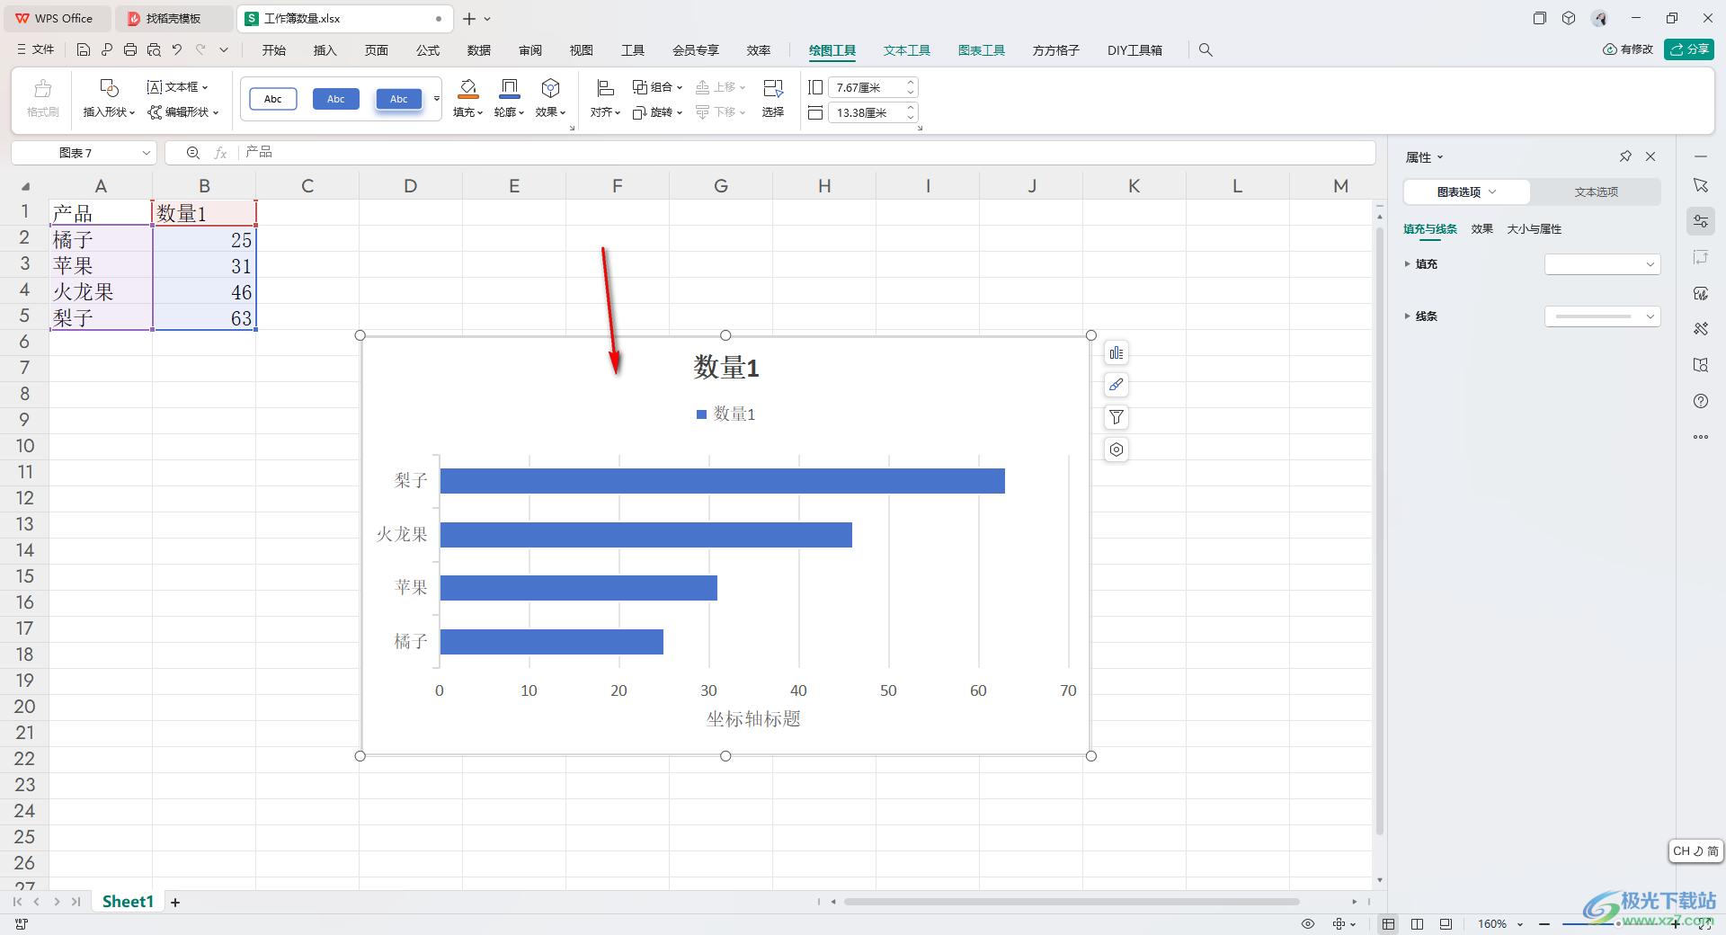Click the Align objects icon

click(x=606, y=88)
